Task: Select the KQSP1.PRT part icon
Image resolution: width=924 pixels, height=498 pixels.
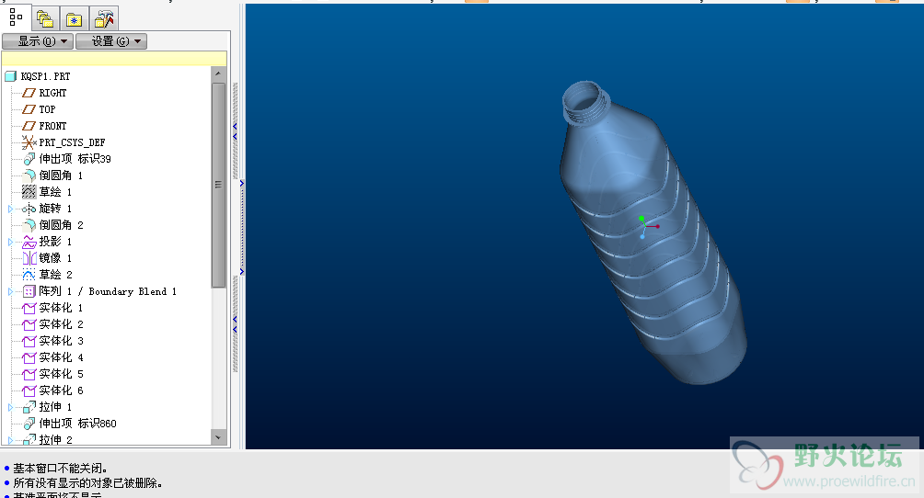Action: pyautogui.click(x=11, y=76)
